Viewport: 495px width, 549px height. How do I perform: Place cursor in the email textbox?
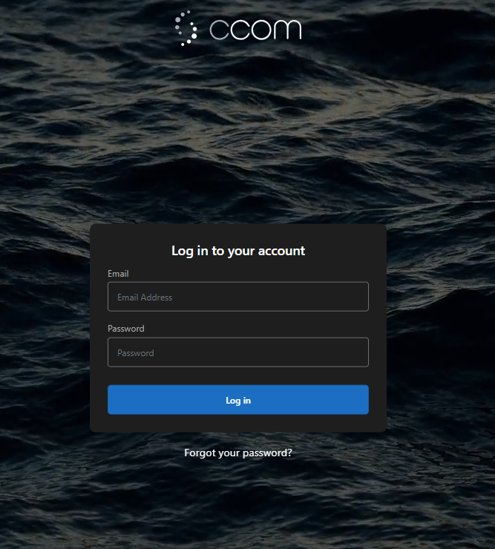pos(238,297)
